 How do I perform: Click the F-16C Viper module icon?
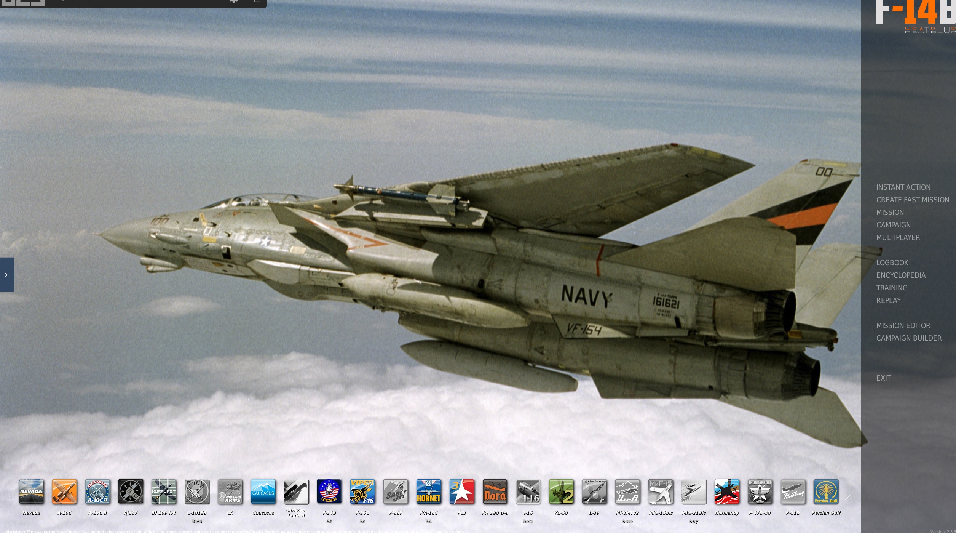(363, 492)
